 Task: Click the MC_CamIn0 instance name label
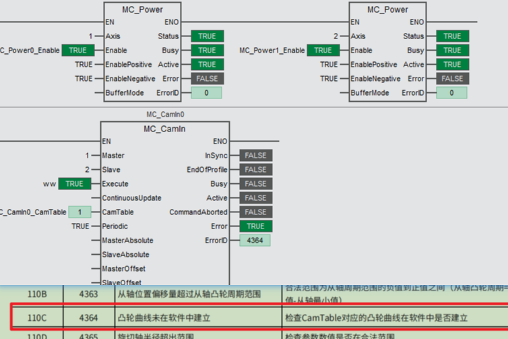[165, 115]
